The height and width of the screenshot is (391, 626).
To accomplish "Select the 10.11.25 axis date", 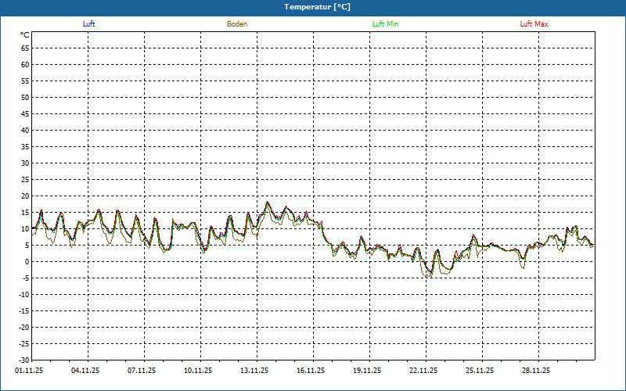I will coord(199,371).
